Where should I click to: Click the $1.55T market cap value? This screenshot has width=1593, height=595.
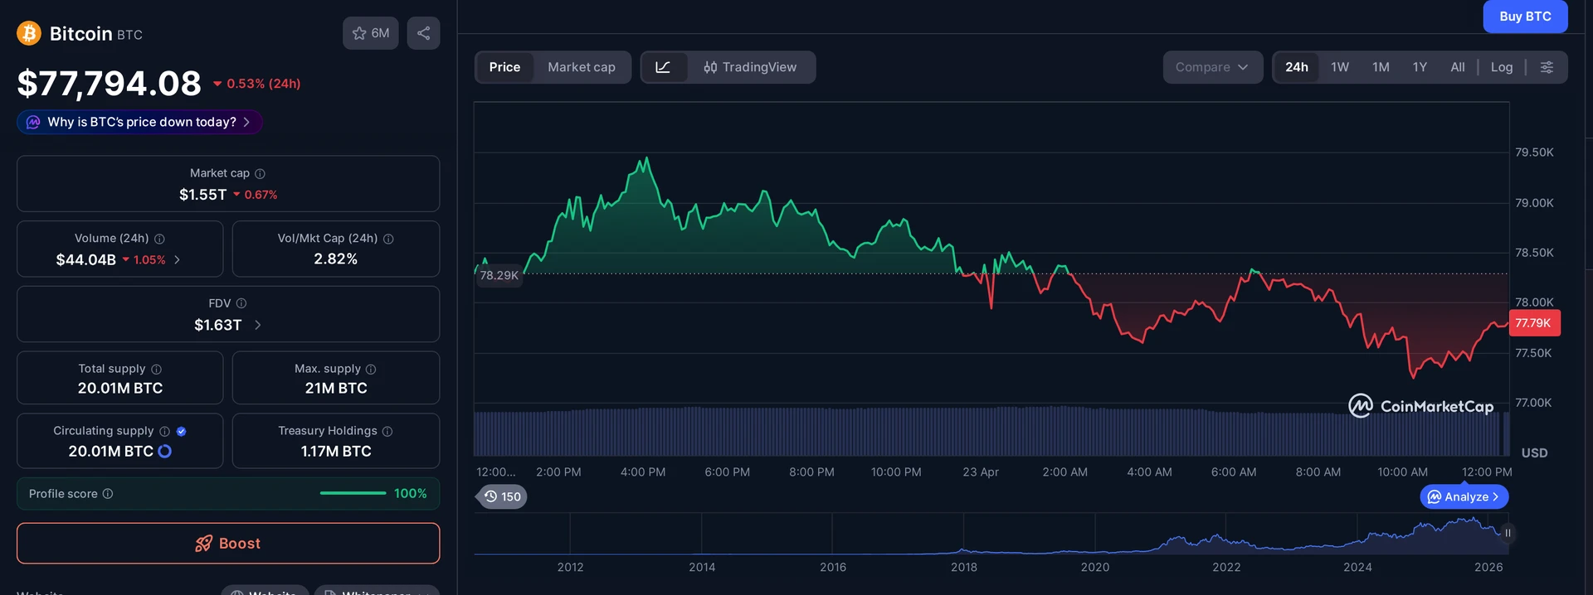(203, 194)
